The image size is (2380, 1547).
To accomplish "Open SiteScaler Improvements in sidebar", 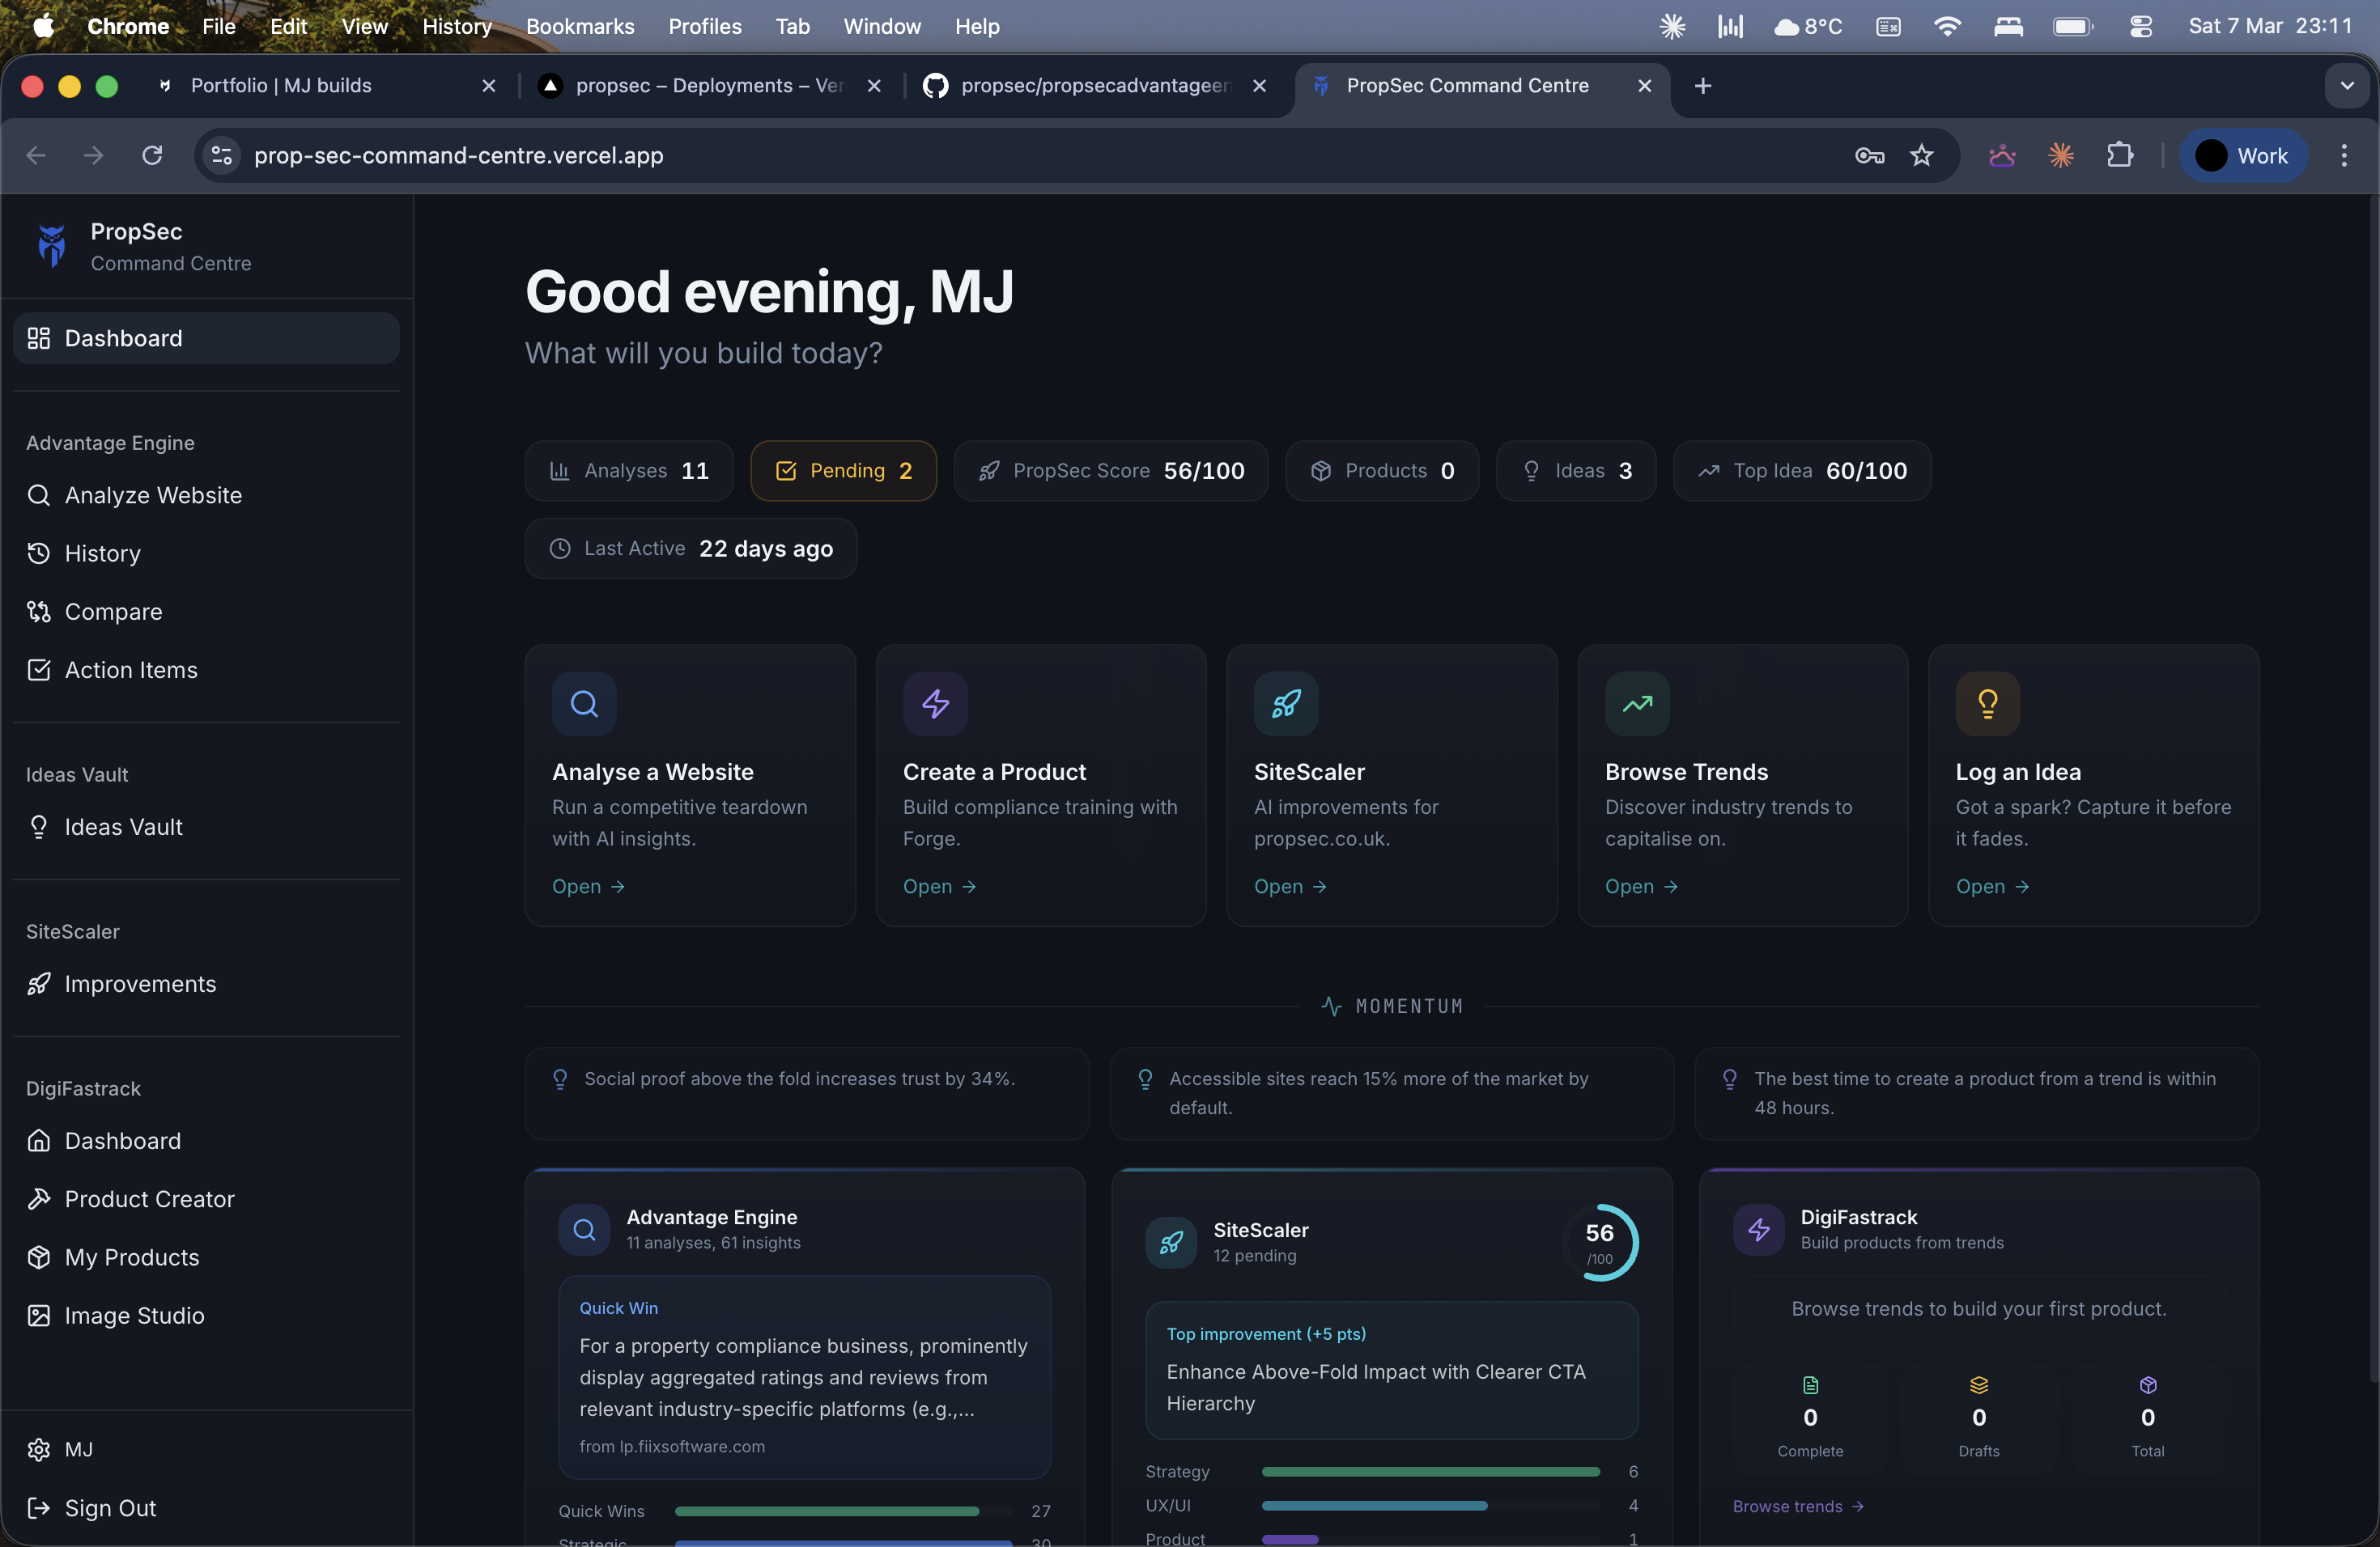I will (206, 983).
